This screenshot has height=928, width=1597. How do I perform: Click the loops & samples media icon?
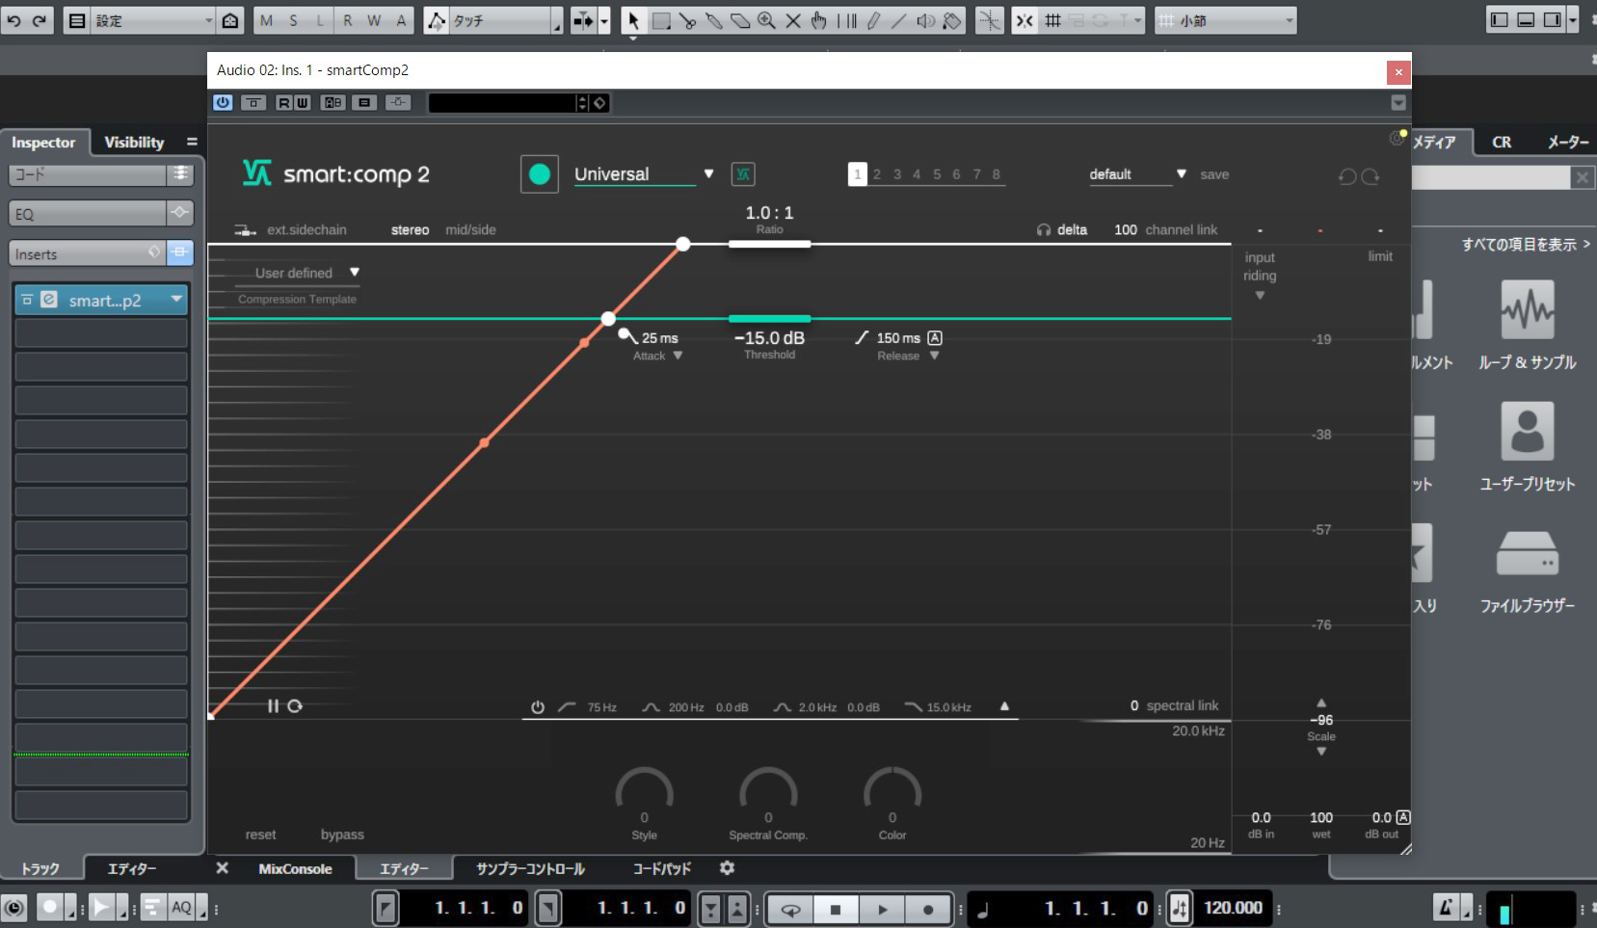(x=1528, y=309)
